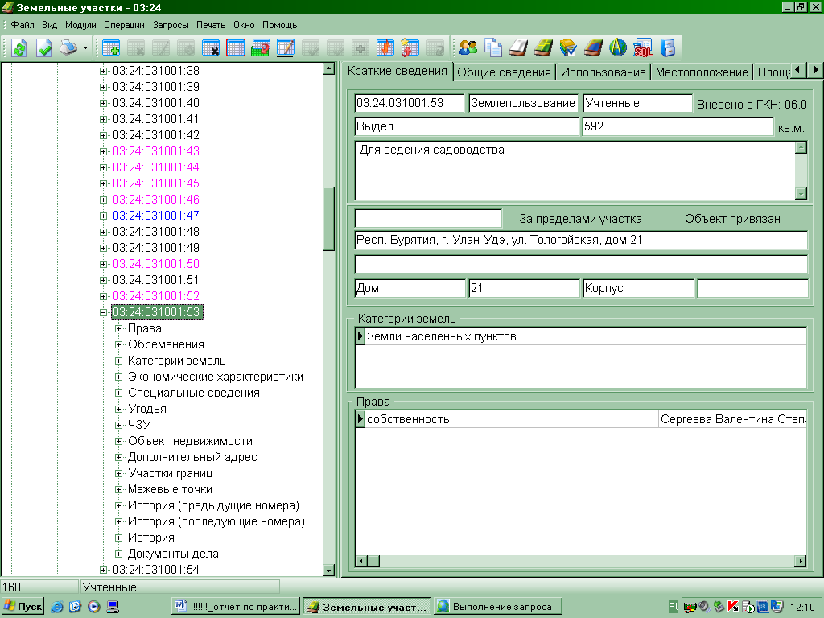The image size is (824, 618).
Task: Click the refresh document toolbar icon
Action: click(x=19, y=48)
